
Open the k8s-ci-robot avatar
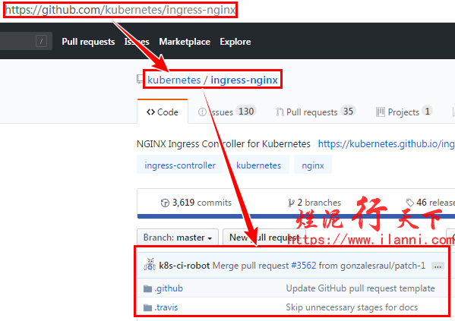[150, 264]
